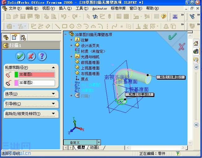Collapse the root 3D草图扫描无薄壁选项 node

[x=66, y=34]
